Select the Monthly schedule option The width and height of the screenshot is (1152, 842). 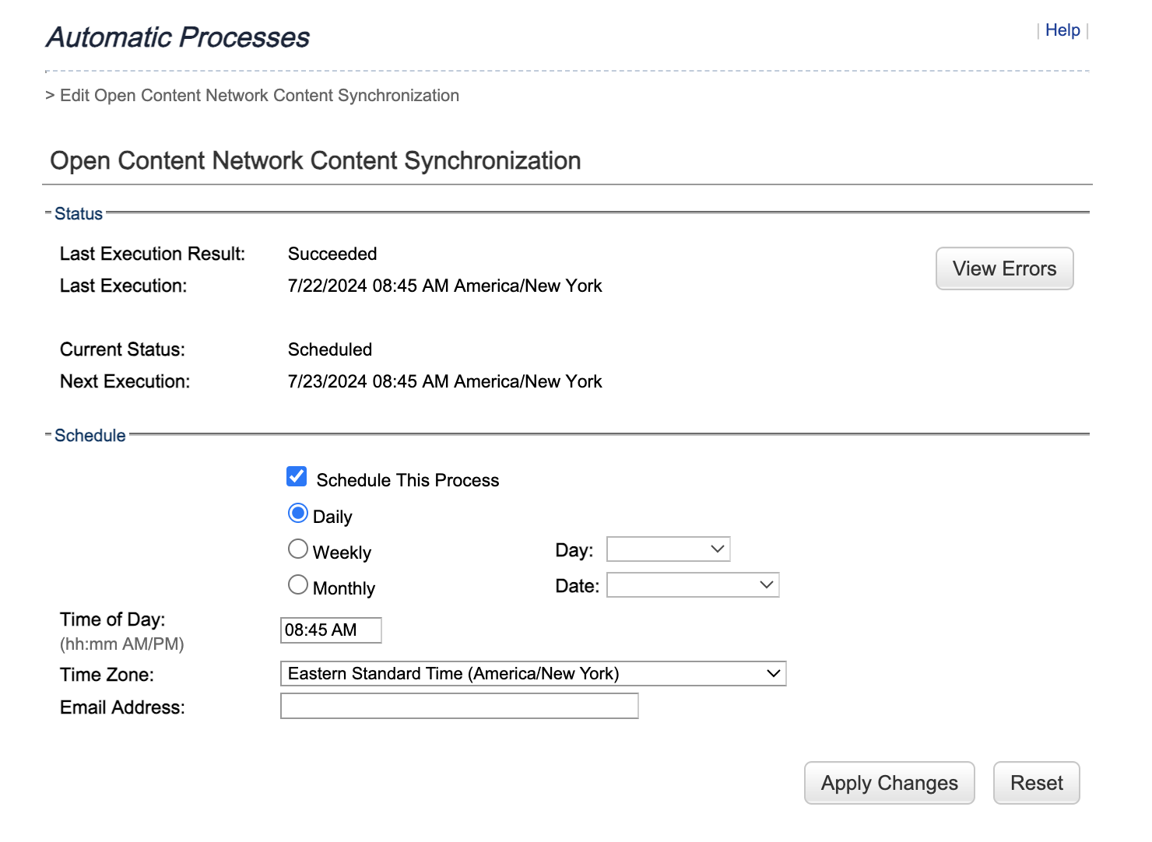pyautogui.click(x=297, y=584)
